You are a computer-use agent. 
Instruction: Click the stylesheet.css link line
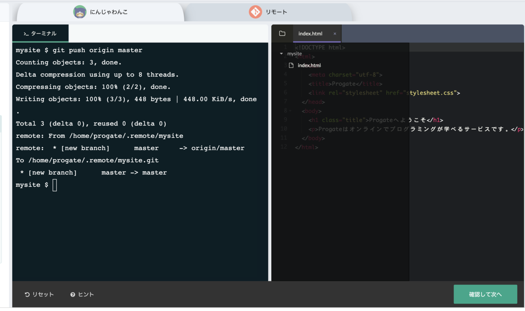tap(384, 93)
